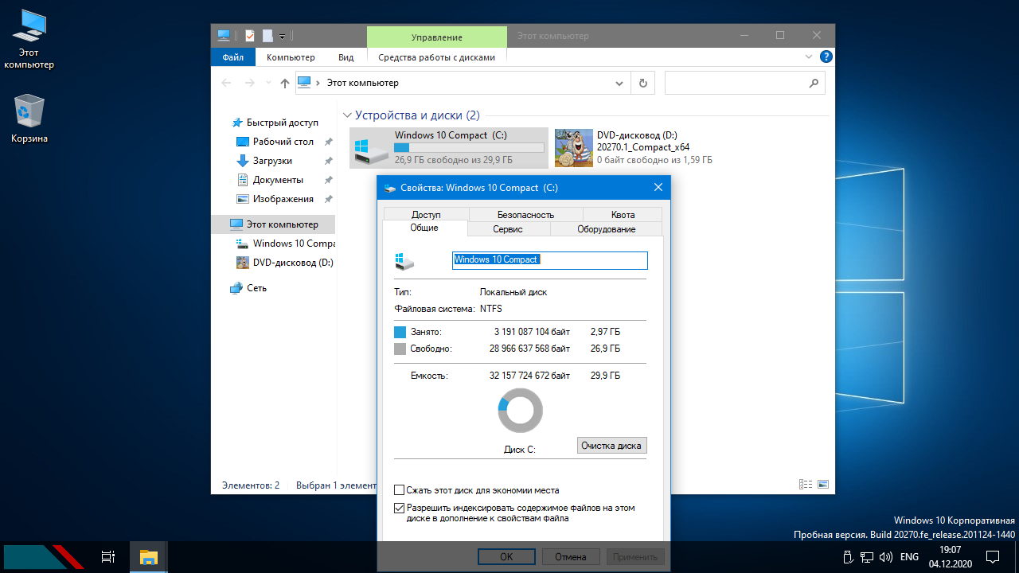Uncheck Разрешить индексировать содержимое файлов
The image size is (1019, 573).
(400, 507)
